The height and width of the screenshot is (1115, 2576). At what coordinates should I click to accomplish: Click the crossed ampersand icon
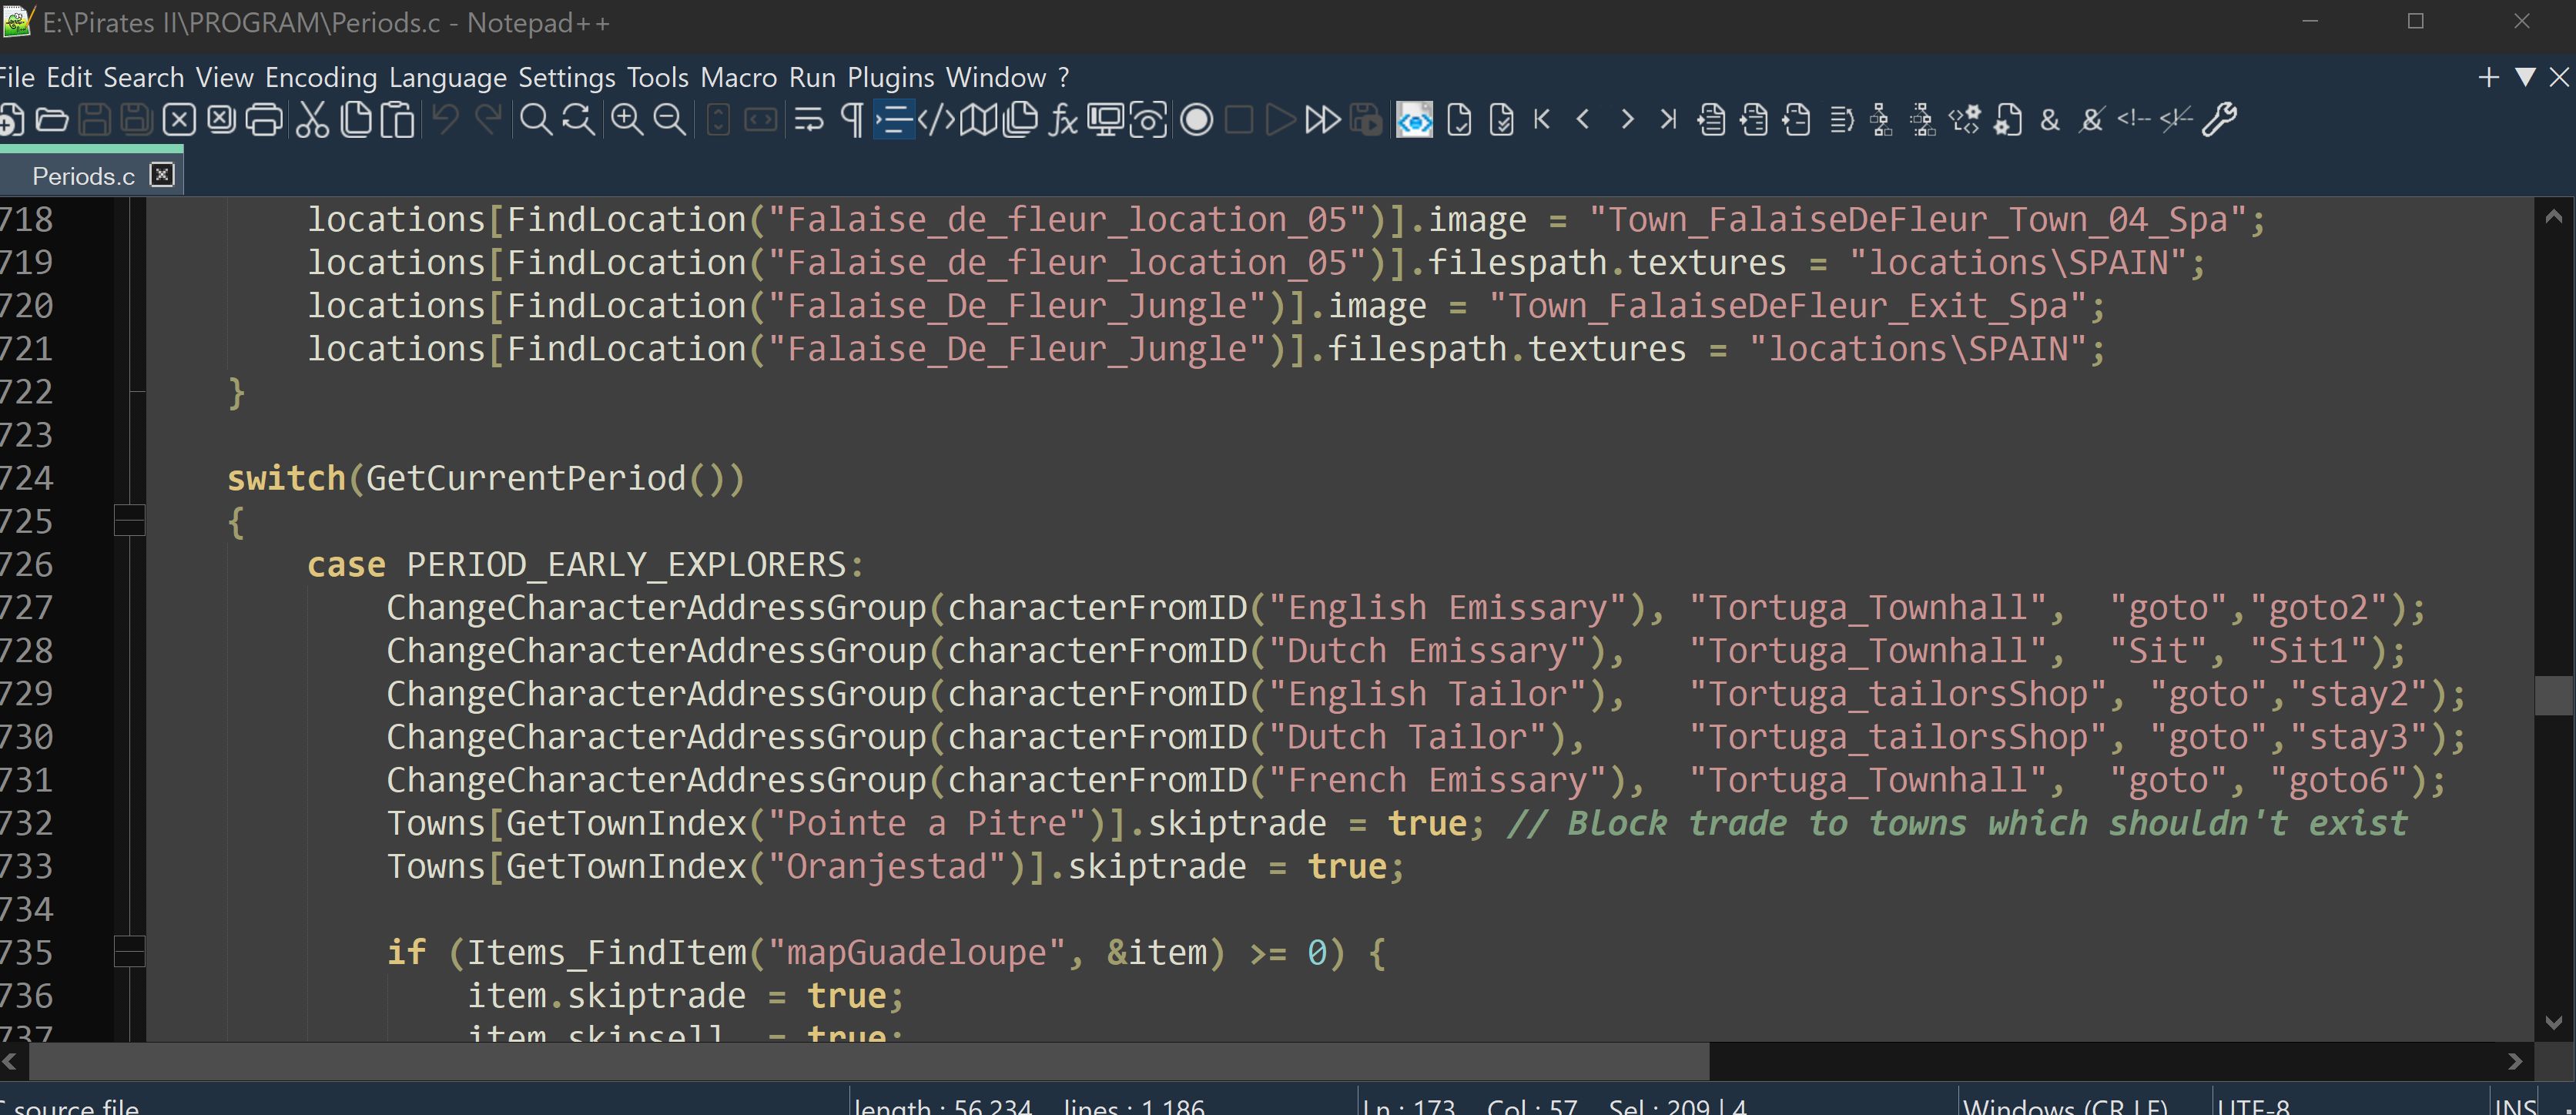coord(2091,120)
